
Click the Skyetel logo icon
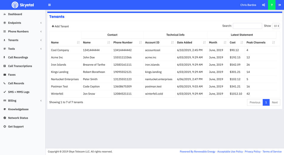click(x=15, y=5)
